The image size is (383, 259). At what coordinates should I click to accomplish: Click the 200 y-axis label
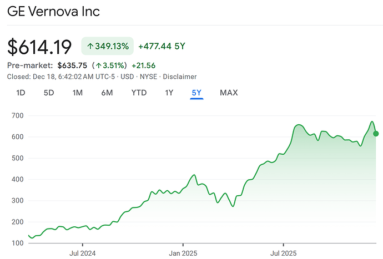[x=18, y=222]
